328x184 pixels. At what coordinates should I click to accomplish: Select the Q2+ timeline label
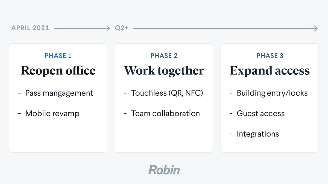pos(122,28)
